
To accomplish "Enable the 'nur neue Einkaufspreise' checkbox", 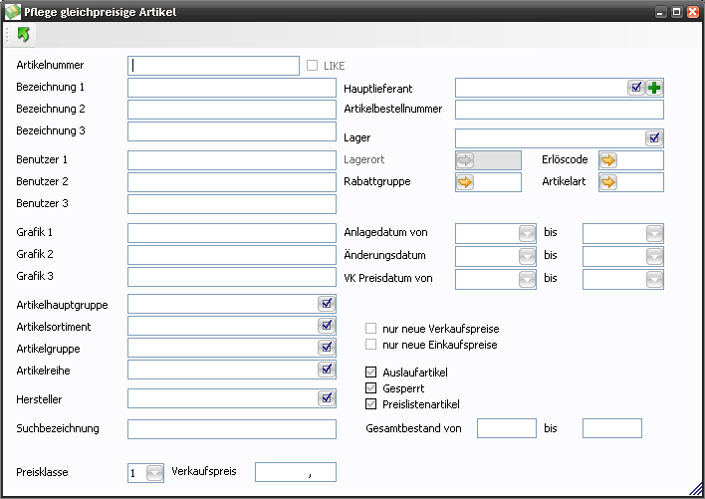I will (371, 345).
